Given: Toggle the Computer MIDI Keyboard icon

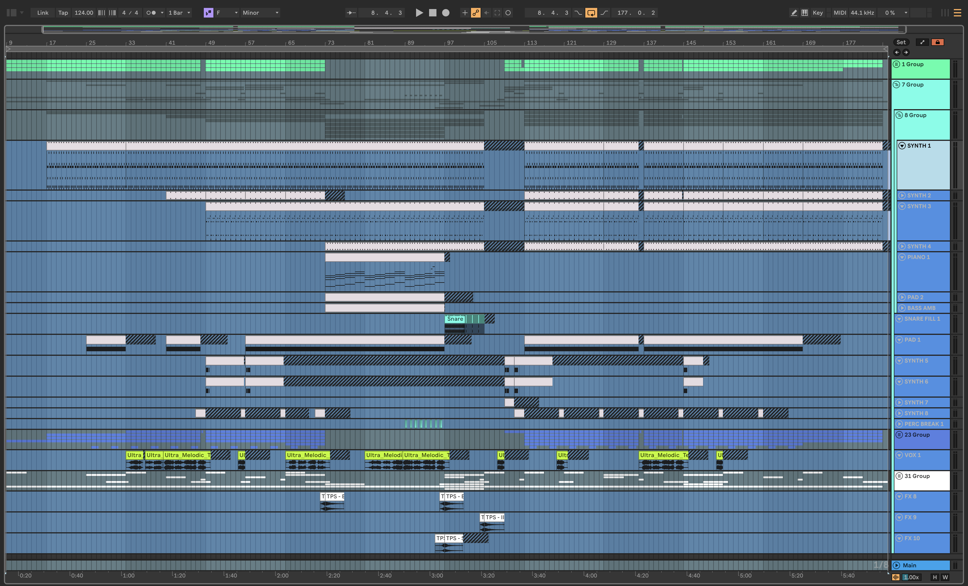Looking at the screenshot, I should click(x=805, y=12).
